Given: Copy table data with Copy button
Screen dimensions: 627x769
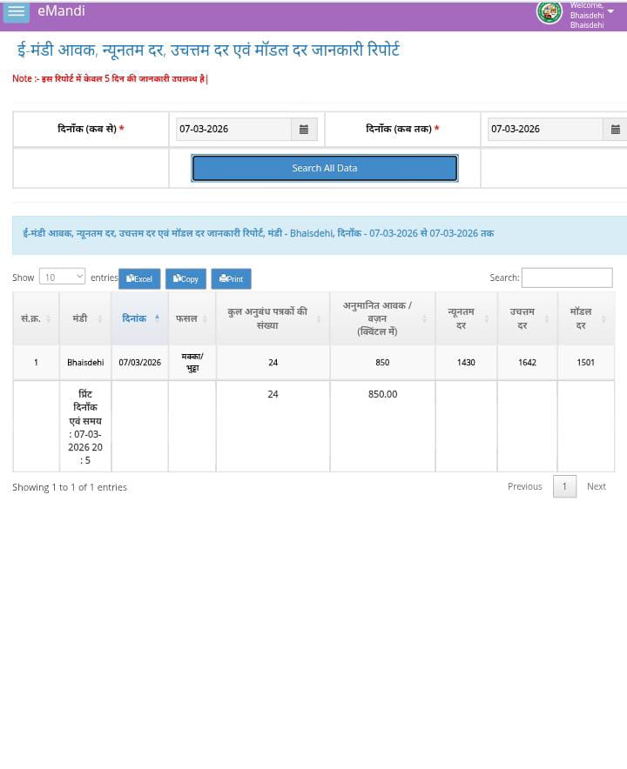Looking at the screenshot, I should click(185, 279).
